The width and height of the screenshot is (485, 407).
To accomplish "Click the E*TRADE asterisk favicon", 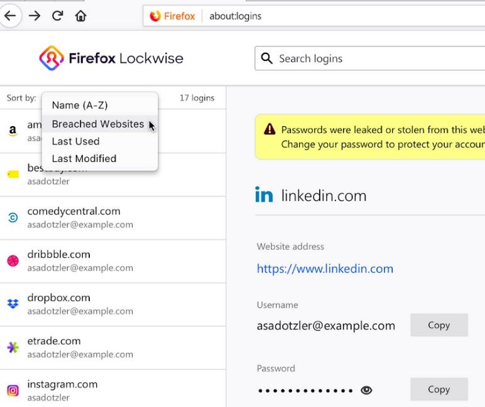I will coord(13,347).
